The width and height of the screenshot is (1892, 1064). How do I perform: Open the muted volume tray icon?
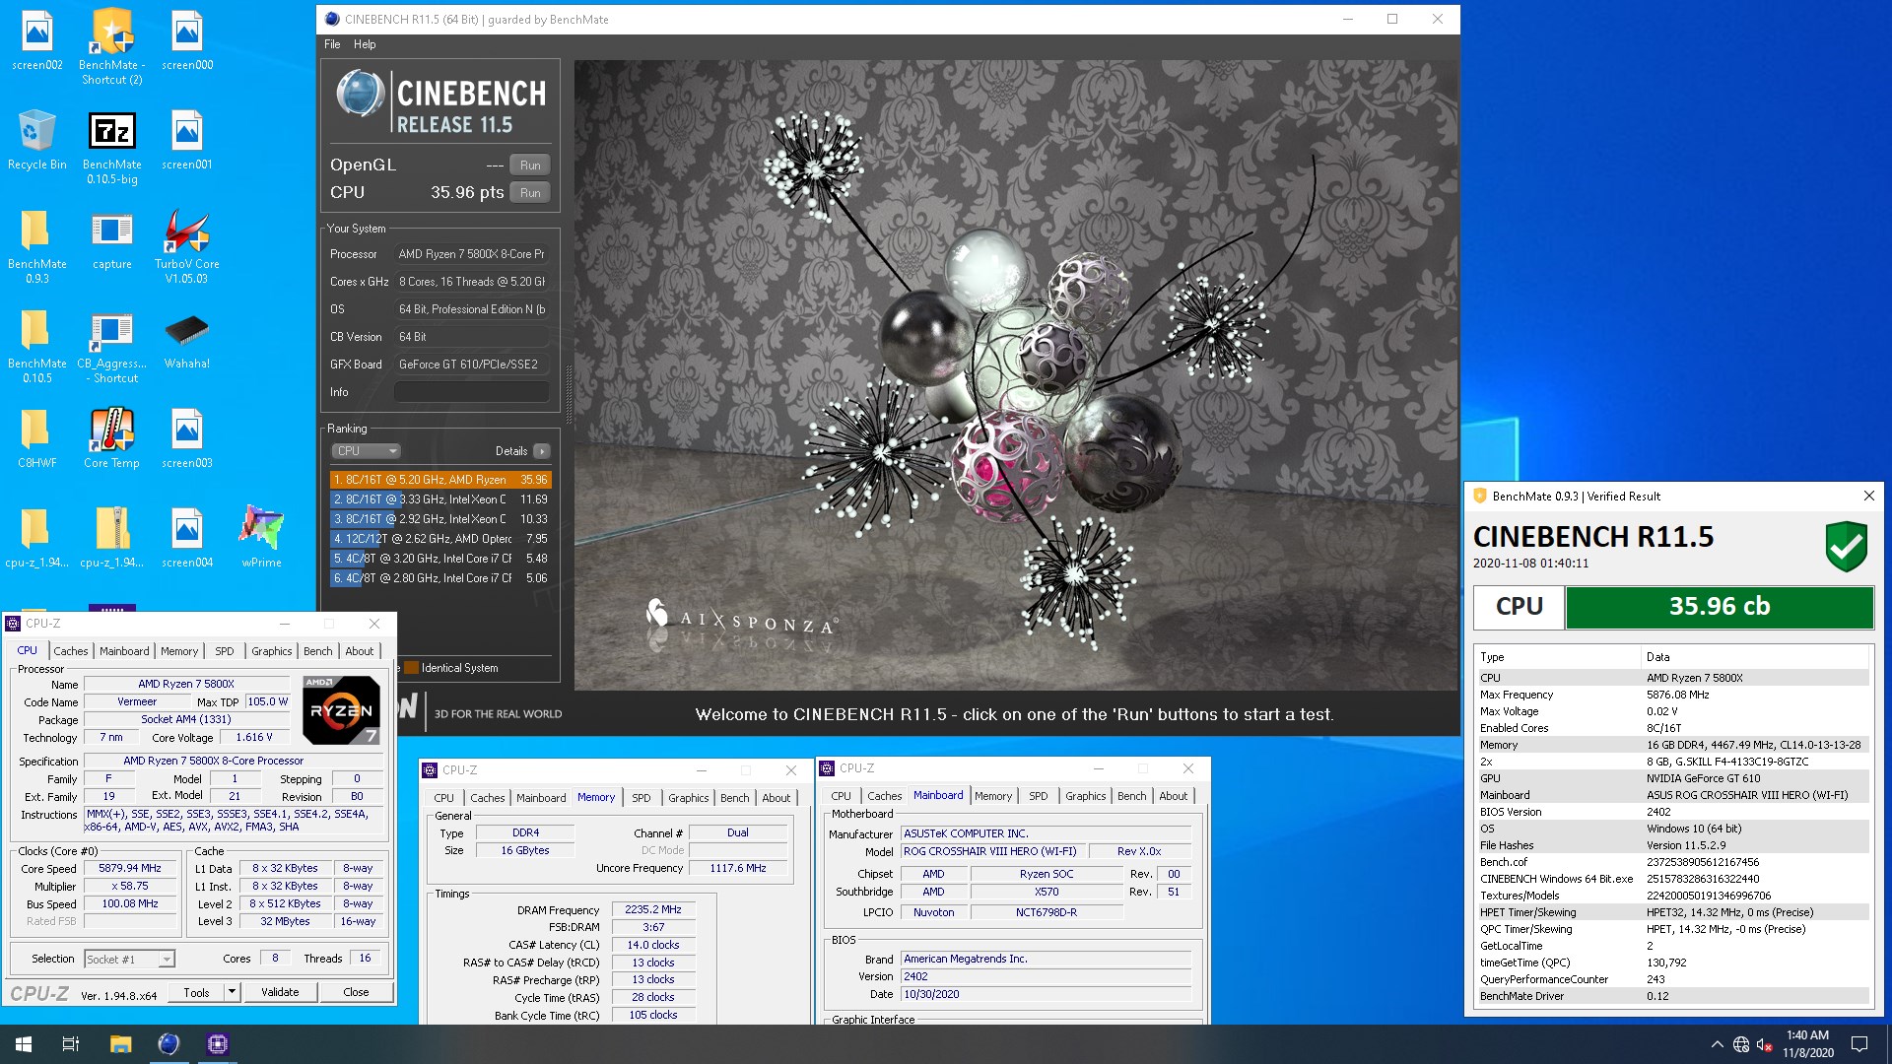[1765, 1044]
